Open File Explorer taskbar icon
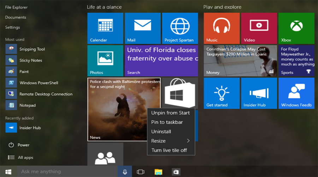This screenshot has height=177, width=318. point(158,172)
